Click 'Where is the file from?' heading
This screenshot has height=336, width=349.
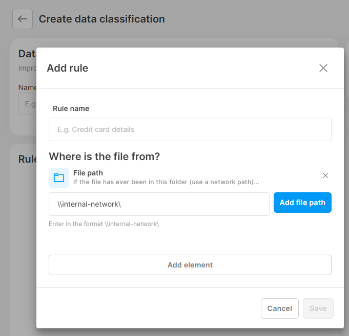[x=105, y=156]
